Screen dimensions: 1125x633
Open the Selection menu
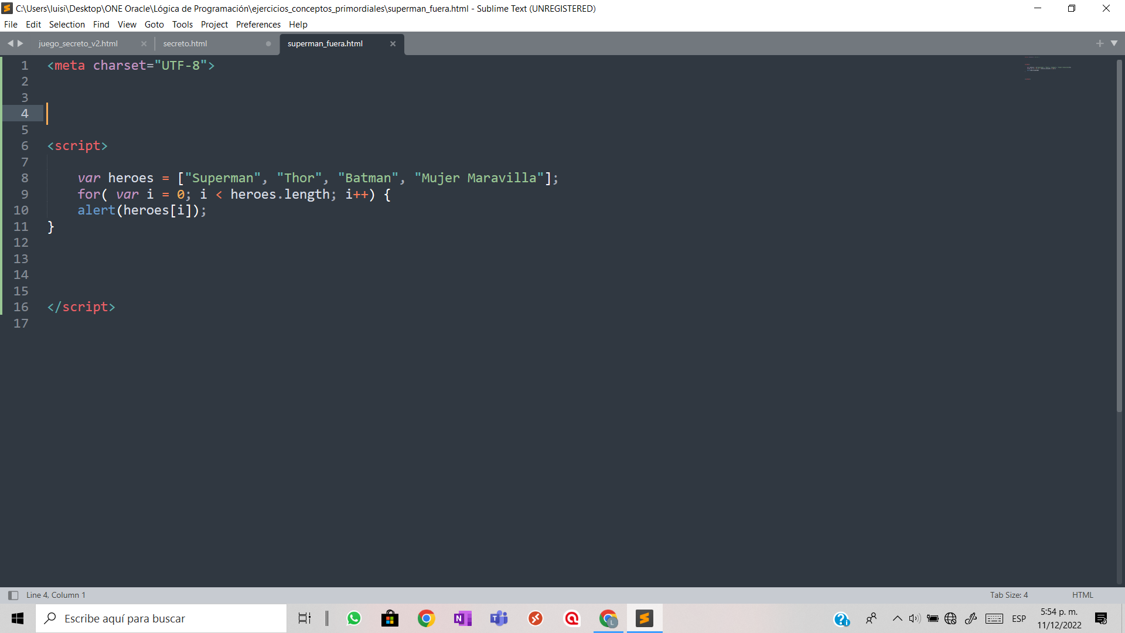tap(67, 24)
